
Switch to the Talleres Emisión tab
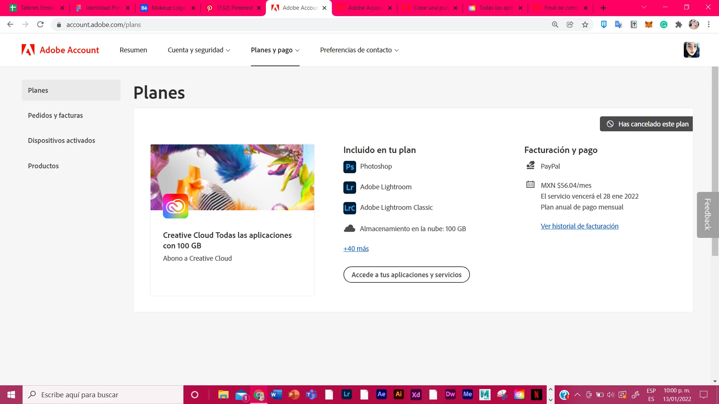coord(36,8)
